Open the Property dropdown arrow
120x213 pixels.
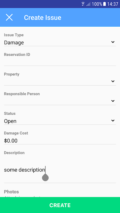coord(113,81)
